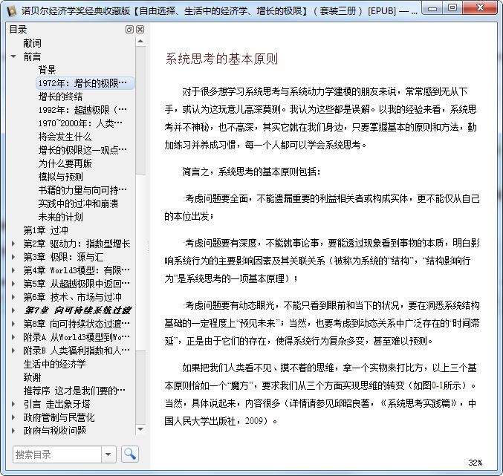The image size is (503, 476).
Task: Open 1970~2000年：人类 entry
Action: tap(80, 123)
